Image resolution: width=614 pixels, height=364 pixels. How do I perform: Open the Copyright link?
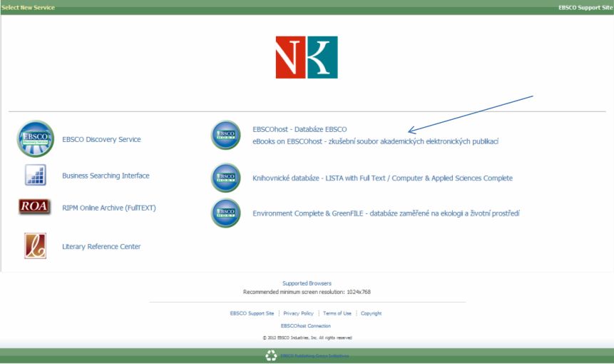(x=372, y=313)
